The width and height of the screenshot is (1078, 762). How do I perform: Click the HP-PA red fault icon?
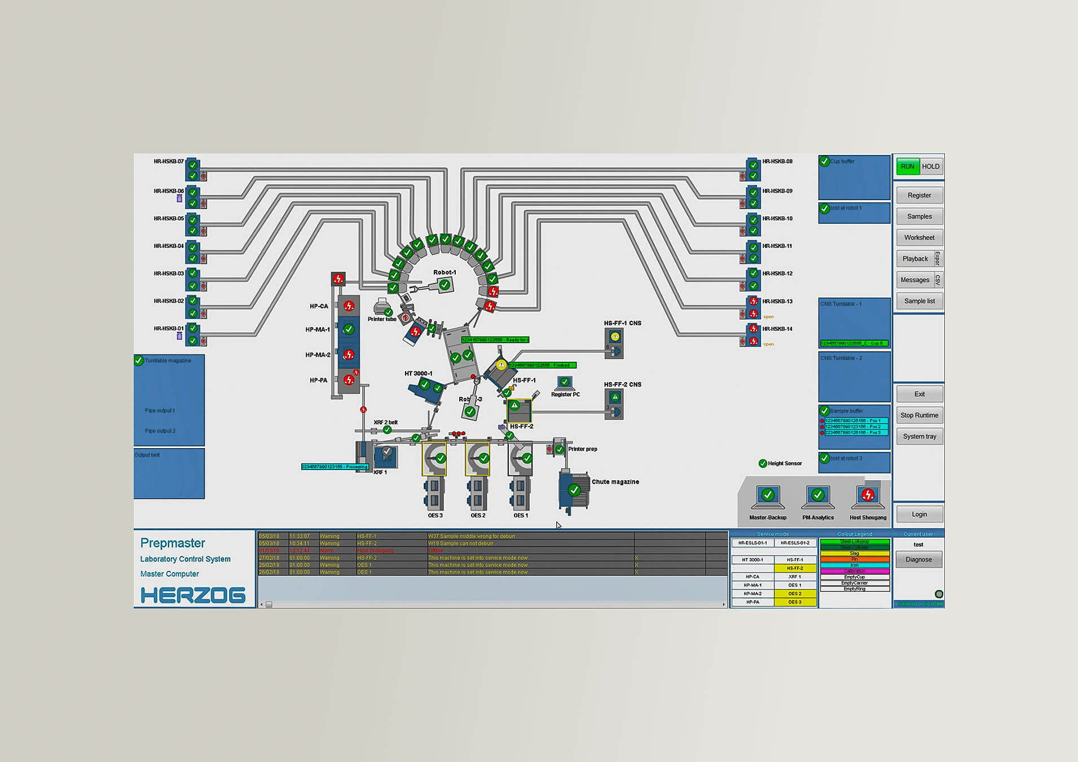pyautogui.click(x=349, y=380)
